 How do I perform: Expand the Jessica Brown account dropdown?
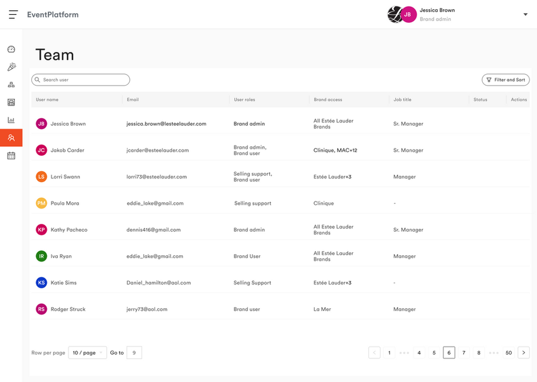pos(526,15)
